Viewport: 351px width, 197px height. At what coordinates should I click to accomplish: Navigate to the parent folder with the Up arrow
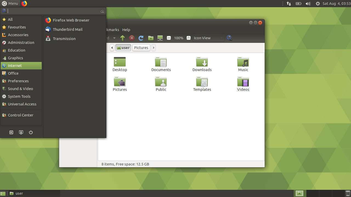(x=123, y=38)
